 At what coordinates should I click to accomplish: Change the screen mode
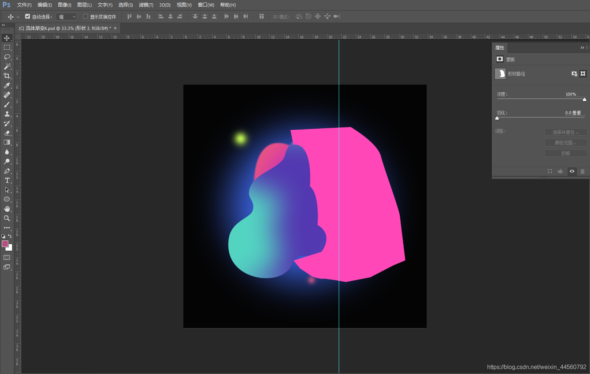click(7, 267)
